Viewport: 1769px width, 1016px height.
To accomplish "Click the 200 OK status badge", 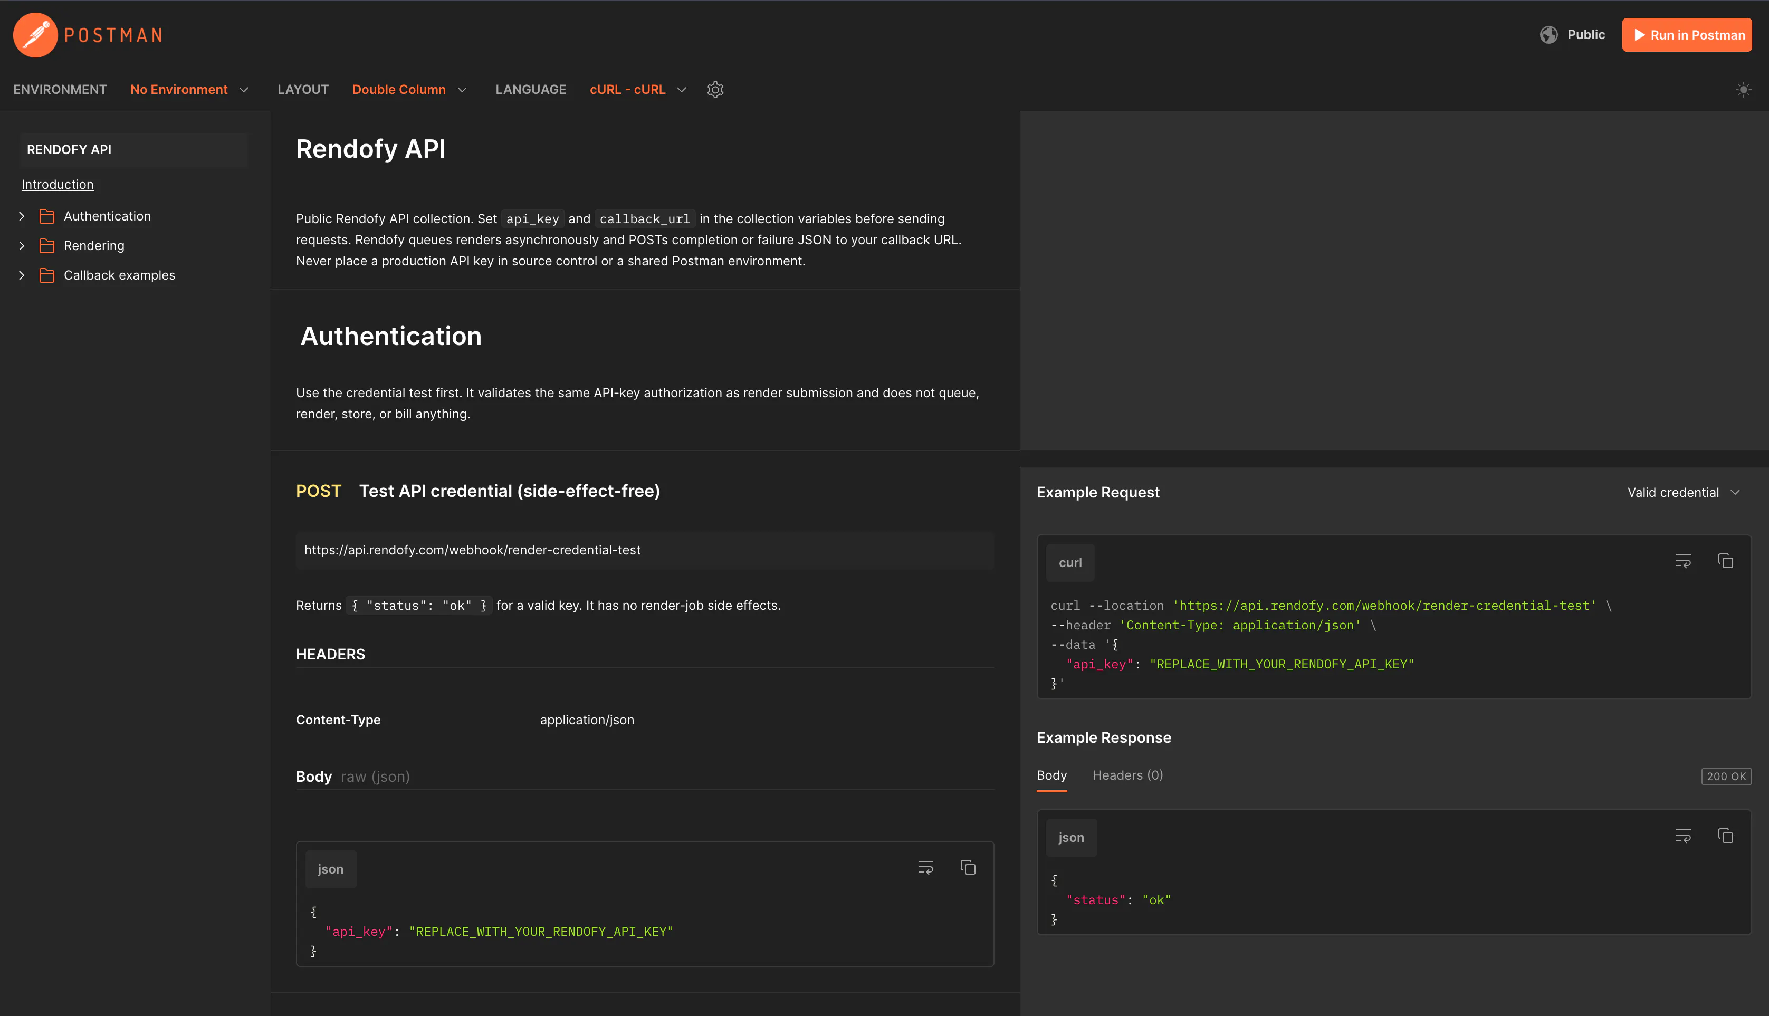I will [1726, 777].
